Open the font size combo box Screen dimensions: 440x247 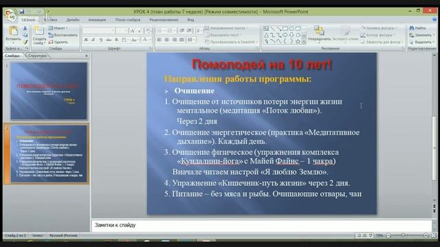click(x=122, y=30)
